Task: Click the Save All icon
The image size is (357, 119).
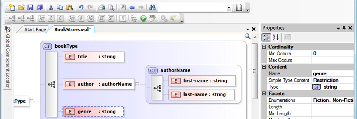Action: [39, 8]
